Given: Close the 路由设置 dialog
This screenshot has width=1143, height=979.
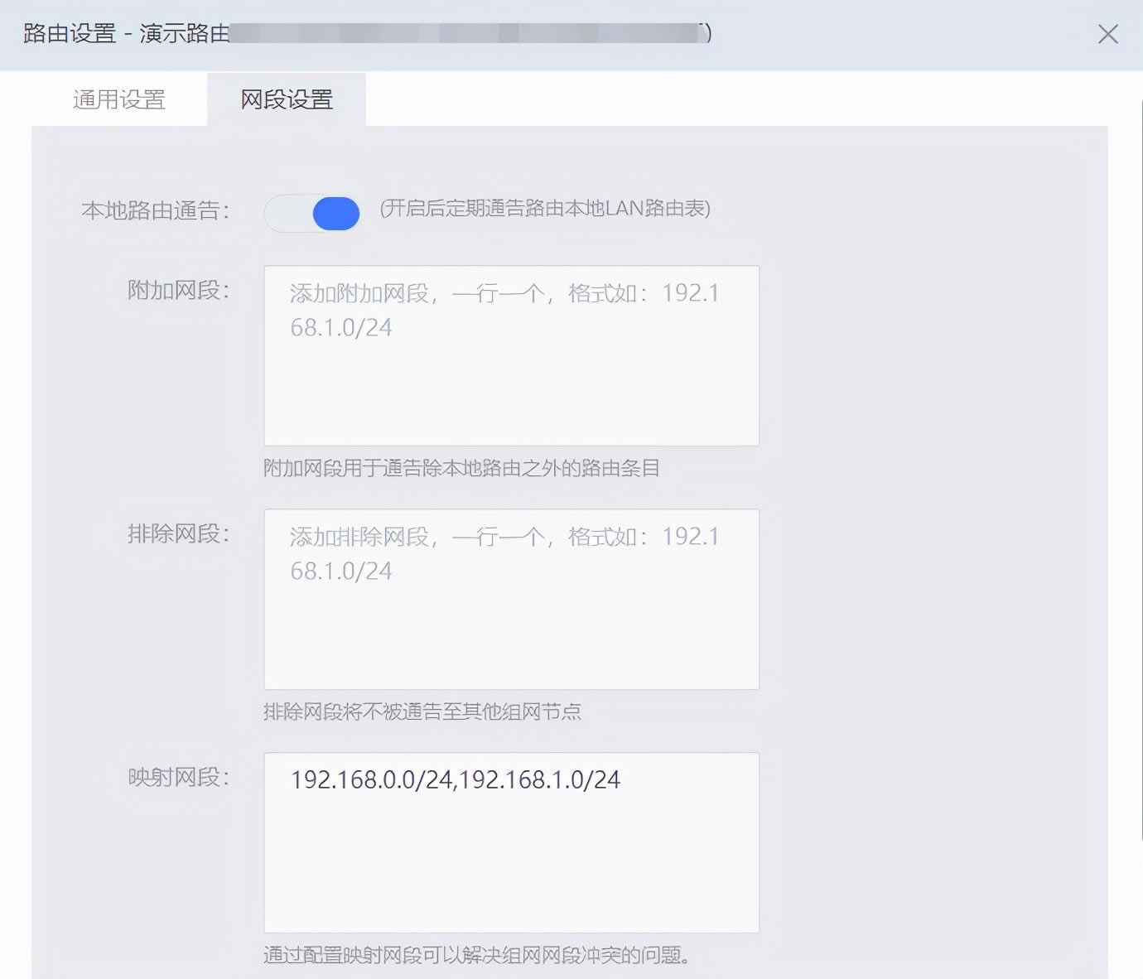Looking at the screenshot, I should 1107,34.
